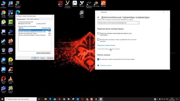This screenshot has height=101, width=180.
Task: Select the CAPS LOCK key radio button
Action: tap(19, 24)
